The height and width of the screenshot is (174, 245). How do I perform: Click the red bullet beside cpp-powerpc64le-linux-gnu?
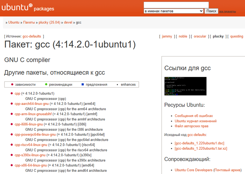click(x=11, y=134)
